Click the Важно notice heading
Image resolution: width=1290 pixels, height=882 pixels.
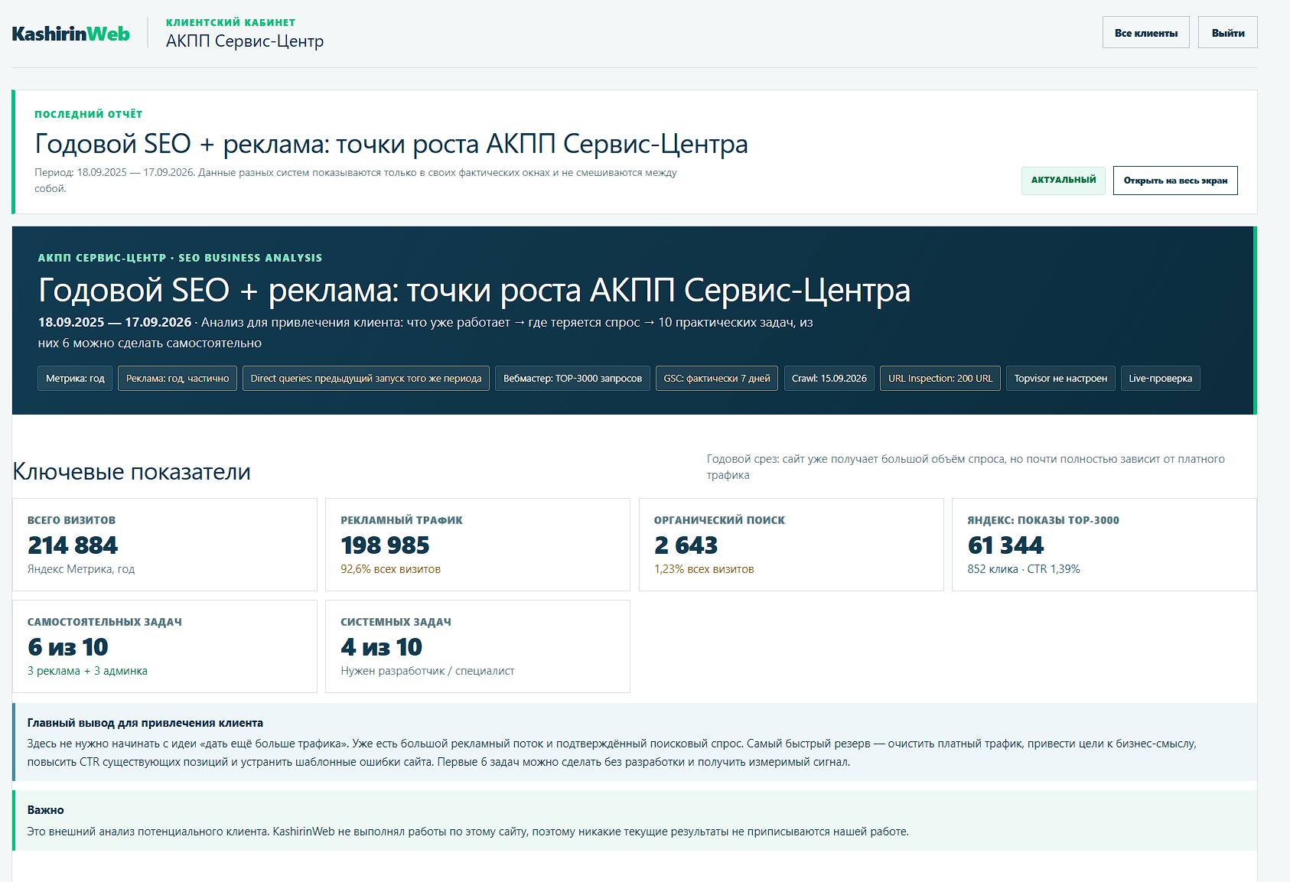tap(45, 810)
